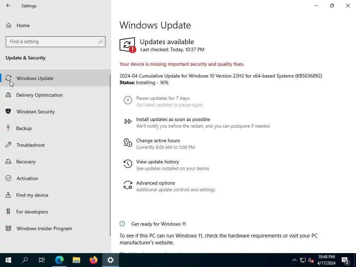Click the For developers icon

8,211
